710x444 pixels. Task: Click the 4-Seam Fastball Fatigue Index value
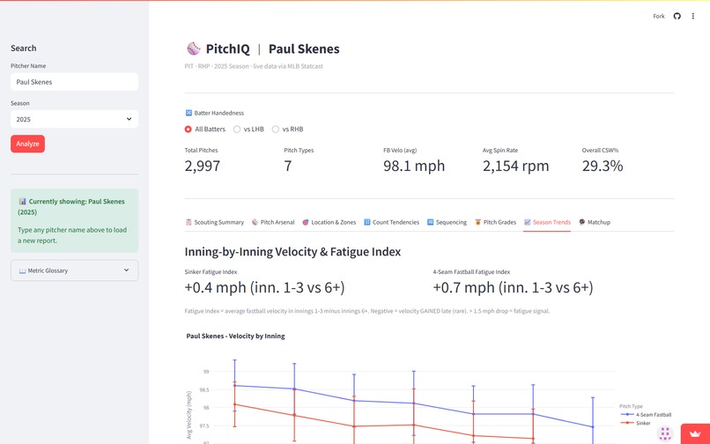click(513, 287)
